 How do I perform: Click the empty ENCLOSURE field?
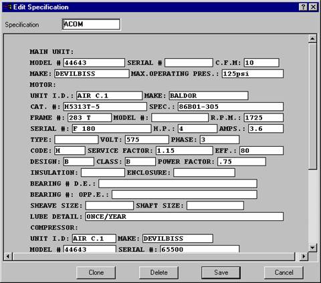[204, 173]
